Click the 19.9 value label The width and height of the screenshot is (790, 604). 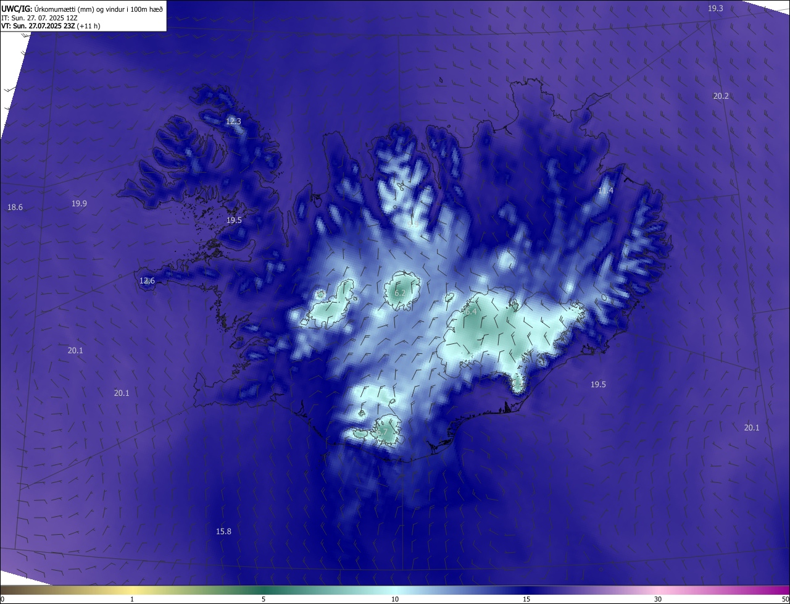pos(79,203)
